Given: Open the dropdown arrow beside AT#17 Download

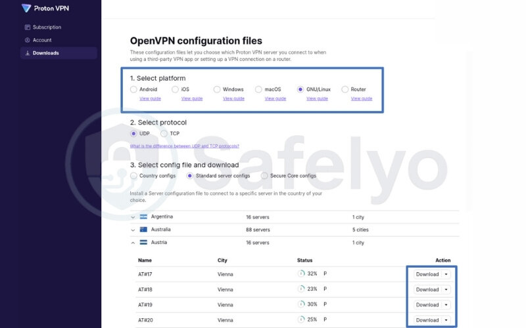Looking at the screenshot, I should [x=446, y=274].
